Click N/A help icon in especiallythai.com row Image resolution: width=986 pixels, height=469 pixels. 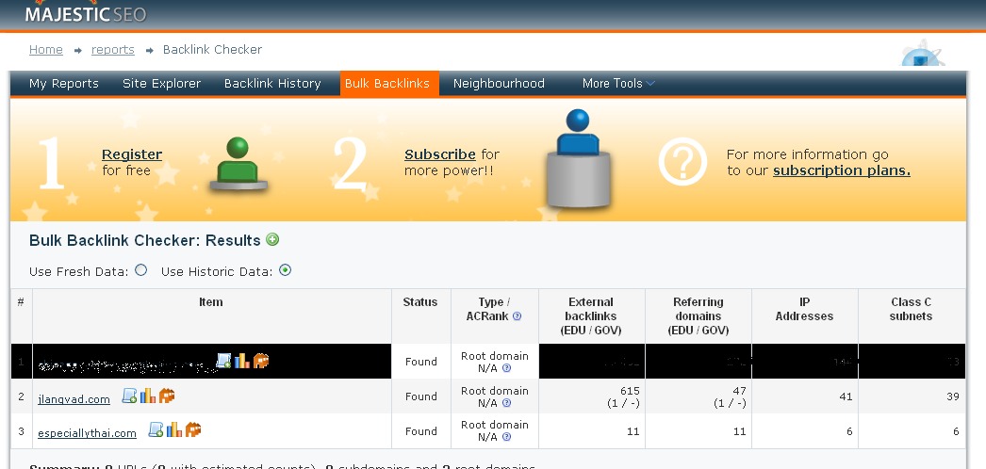tap(507, 437)
